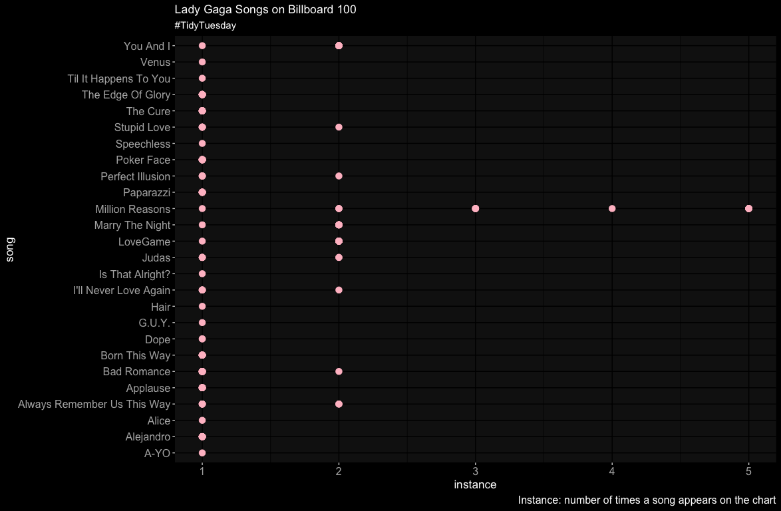Click the x-axis tick label 2

click(339, 471)
